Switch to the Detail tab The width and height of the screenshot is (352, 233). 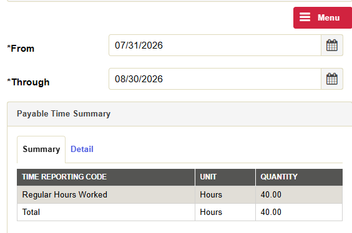point(82,150)
